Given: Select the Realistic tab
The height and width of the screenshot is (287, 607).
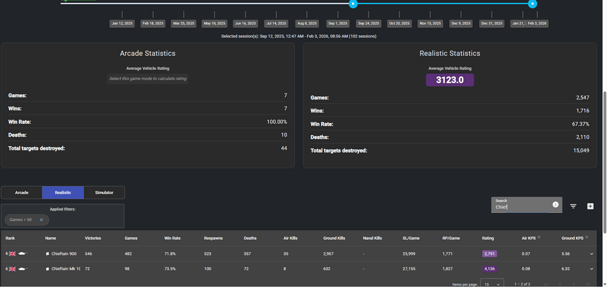Looking at the screenshot, I should click(x=63, y=192).
